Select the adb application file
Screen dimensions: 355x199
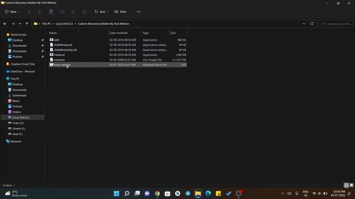click(118, 40)
